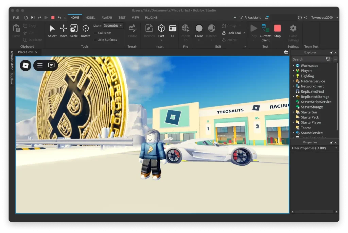
Task: Switch to the AVATAR tab
Action: pos(107,18)
